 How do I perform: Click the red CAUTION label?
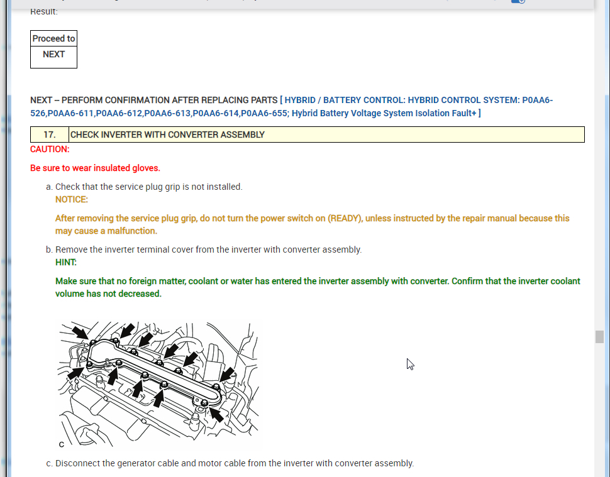coord(50,150)
